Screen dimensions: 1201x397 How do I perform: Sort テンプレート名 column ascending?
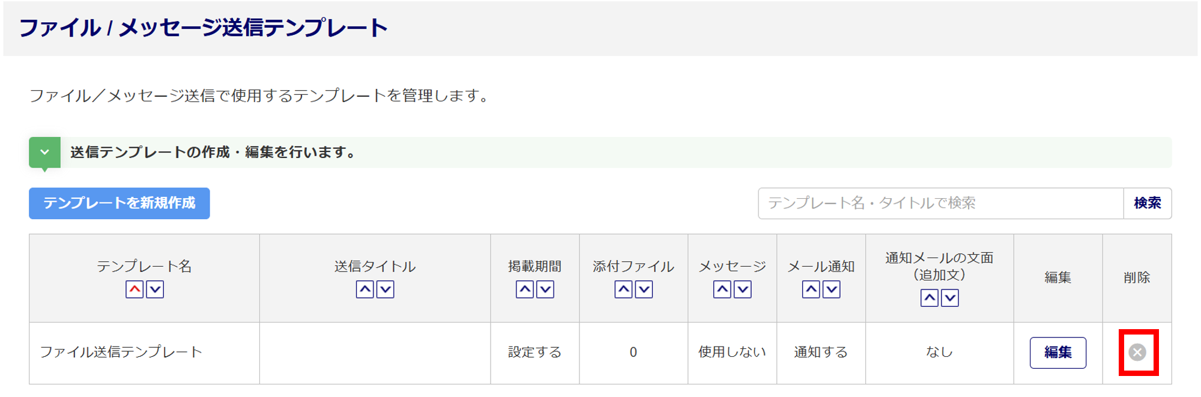point(135,289)
